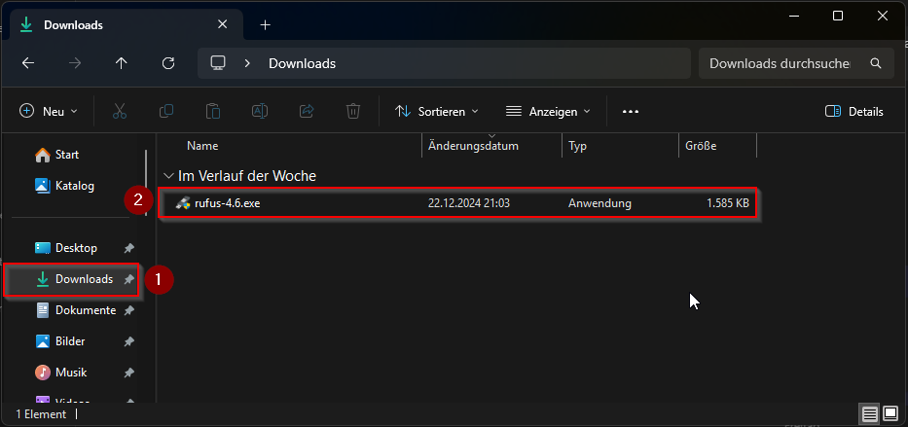The width and height of the screenshot is (908, 427).
Task: Open the Neu dropdown menu
Action: point(49,112)
